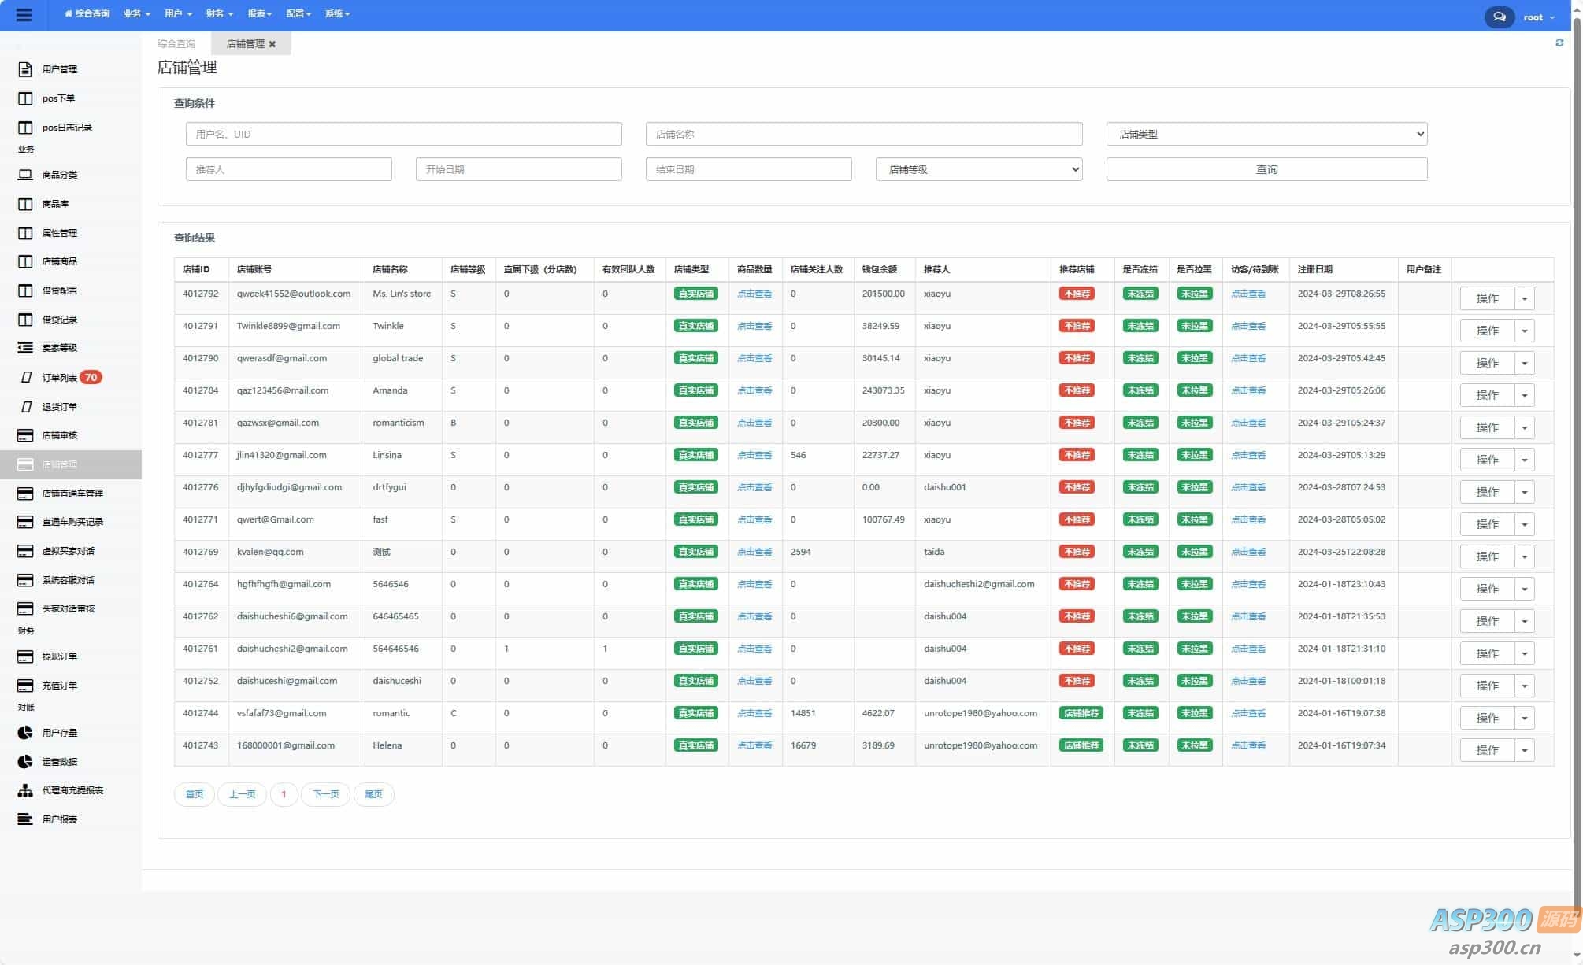This screenshot has width=1583, height=965.
Task: Click the 用户名、UID input field
Action: coord(403,134)
